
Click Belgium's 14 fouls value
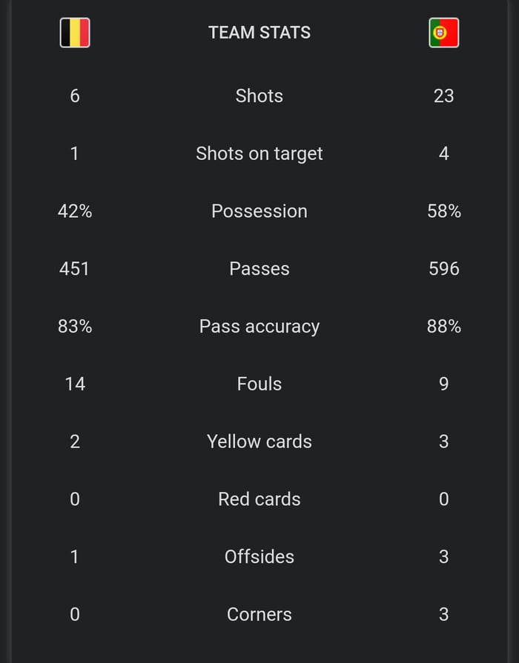(75, 384)
